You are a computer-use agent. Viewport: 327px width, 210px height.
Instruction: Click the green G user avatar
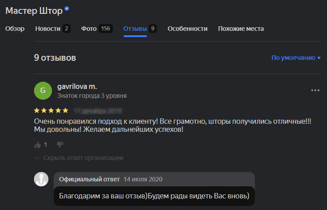click(x=43, y=91)
